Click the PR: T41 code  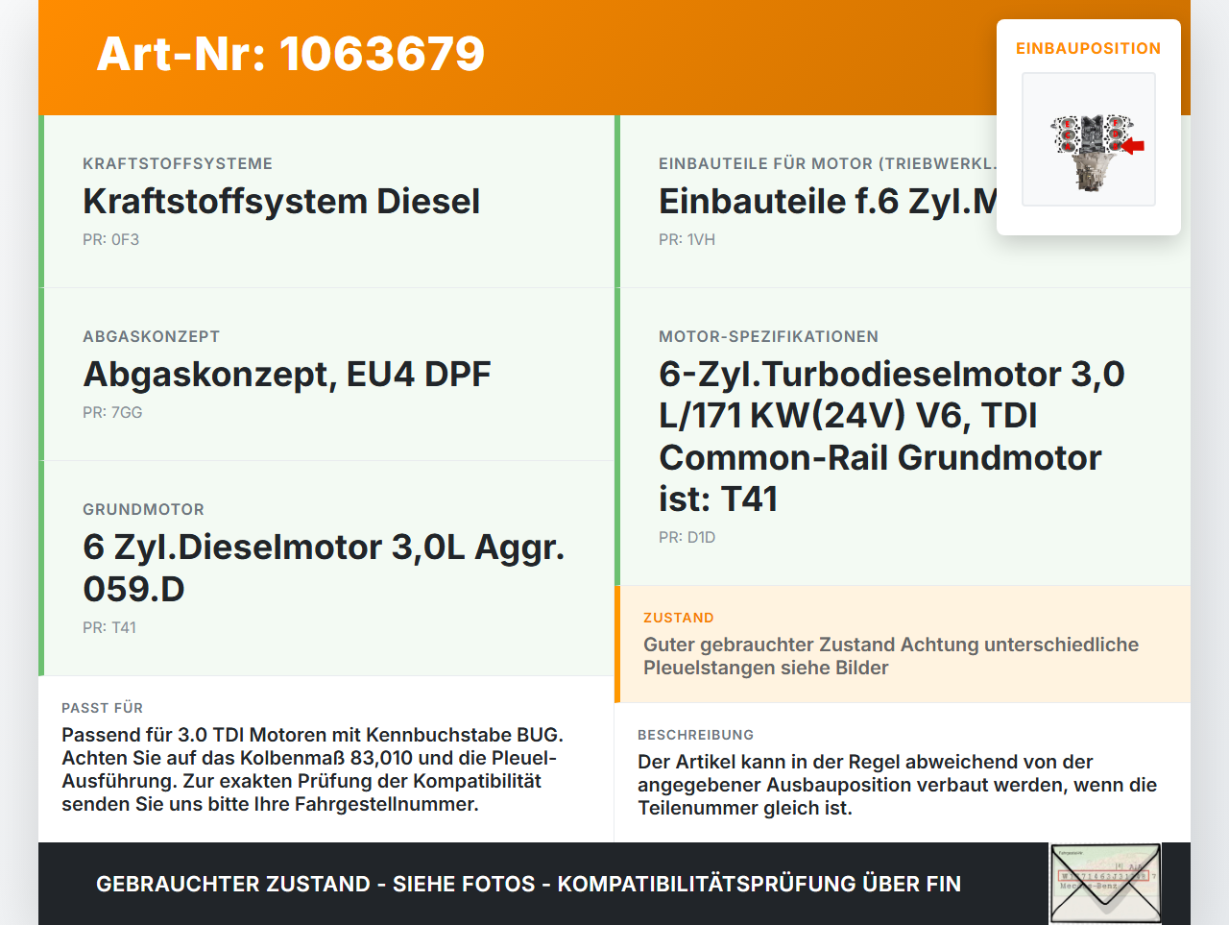(x=109, y=628)
